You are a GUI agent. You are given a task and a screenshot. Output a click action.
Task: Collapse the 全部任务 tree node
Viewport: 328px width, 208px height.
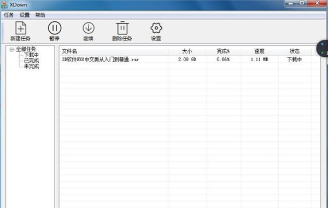(x=11, y=50)
